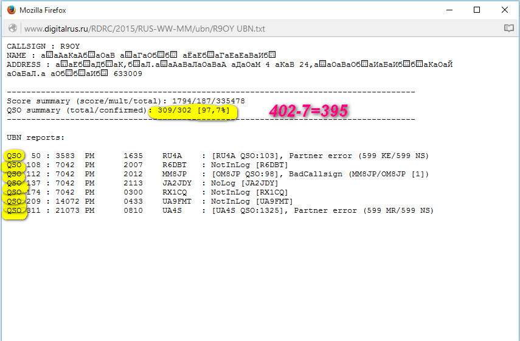The height and width of the screenshot is (341, 520).
Task: Click the pink 402-7=395 annotation
Action: (308, 111)
